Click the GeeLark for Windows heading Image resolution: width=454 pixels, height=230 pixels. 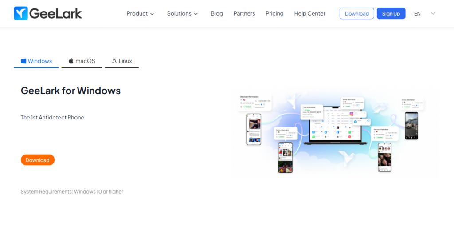tap(70, 91)
